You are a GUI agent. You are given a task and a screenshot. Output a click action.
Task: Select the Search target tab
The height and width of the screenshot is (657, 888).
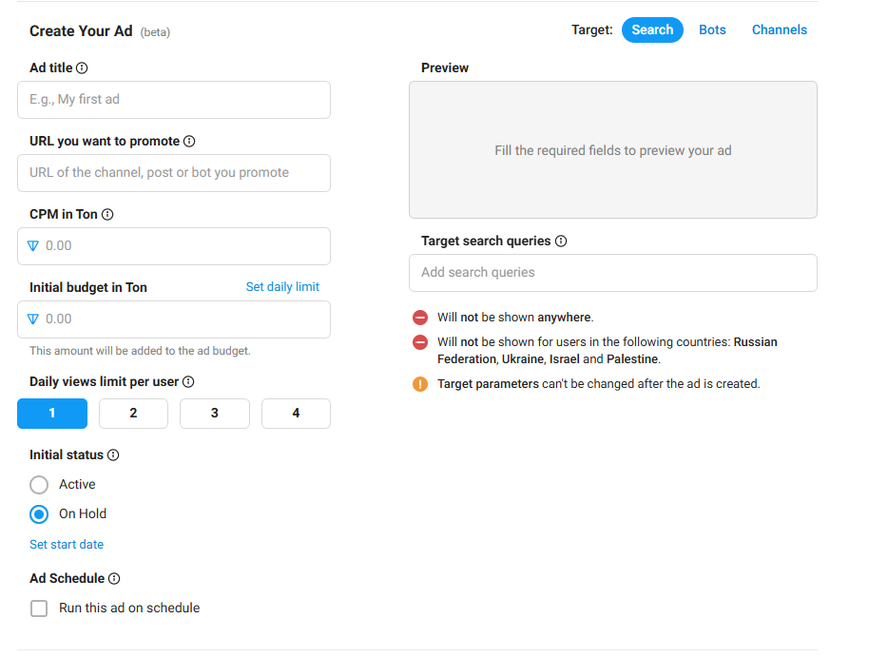pyautogui.click(x=652, y=30)
